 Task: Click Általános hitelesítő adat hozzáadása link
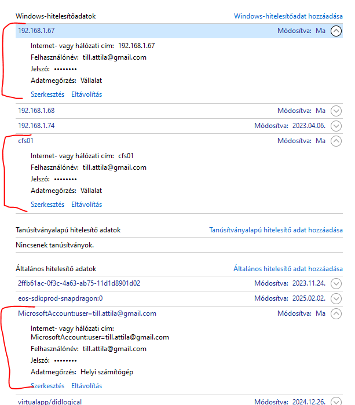pyautogui.click(x=288, y=269)
